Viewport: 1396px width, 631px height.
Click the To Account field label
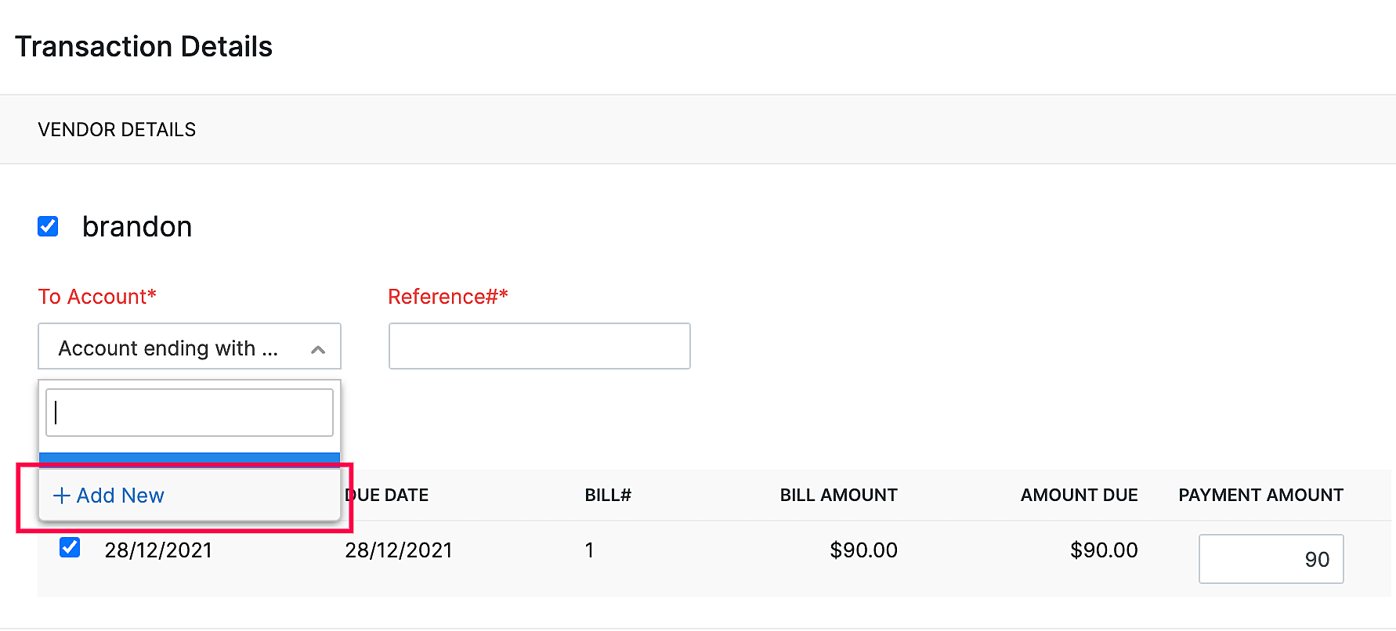tap(97, 297)
